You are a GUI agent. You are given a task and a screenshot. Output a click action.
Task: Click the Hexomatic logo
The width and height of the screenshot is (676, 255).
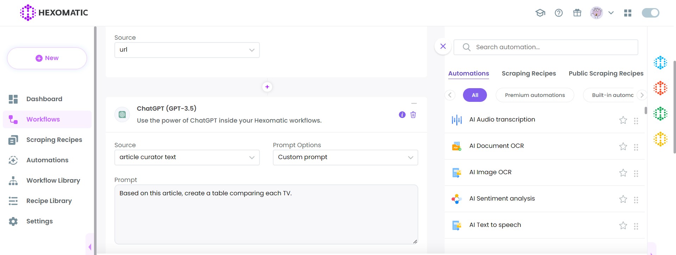[54, 13]
